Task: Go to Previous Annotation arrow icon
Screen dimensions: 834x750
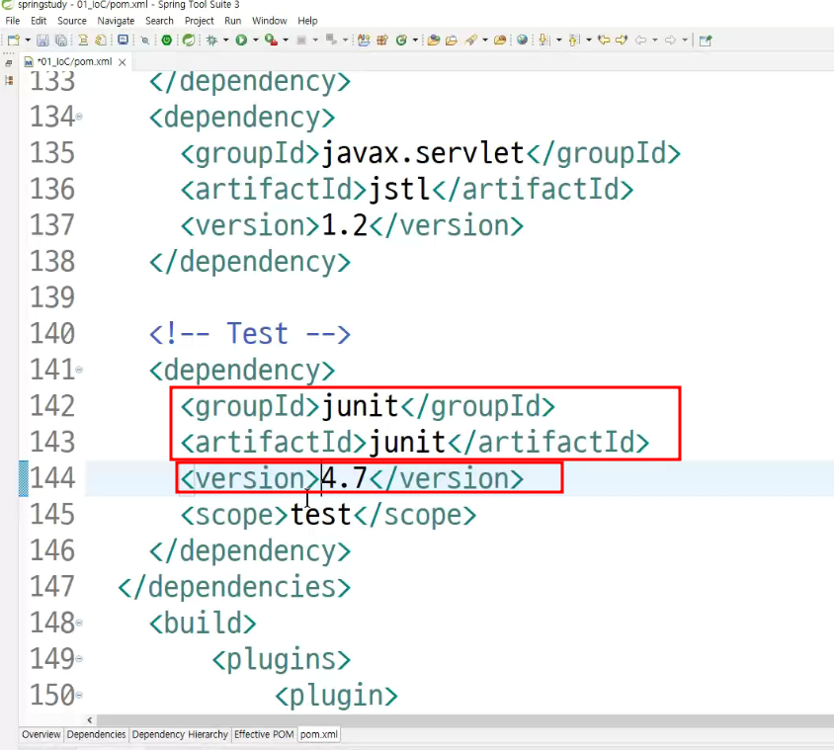Action: point(574,41)
